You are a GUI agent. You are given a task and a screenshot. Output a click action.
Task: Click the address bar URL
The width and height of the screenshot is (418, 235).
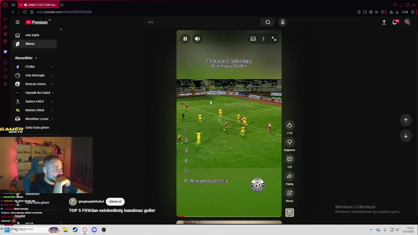[x=64, y=12]
